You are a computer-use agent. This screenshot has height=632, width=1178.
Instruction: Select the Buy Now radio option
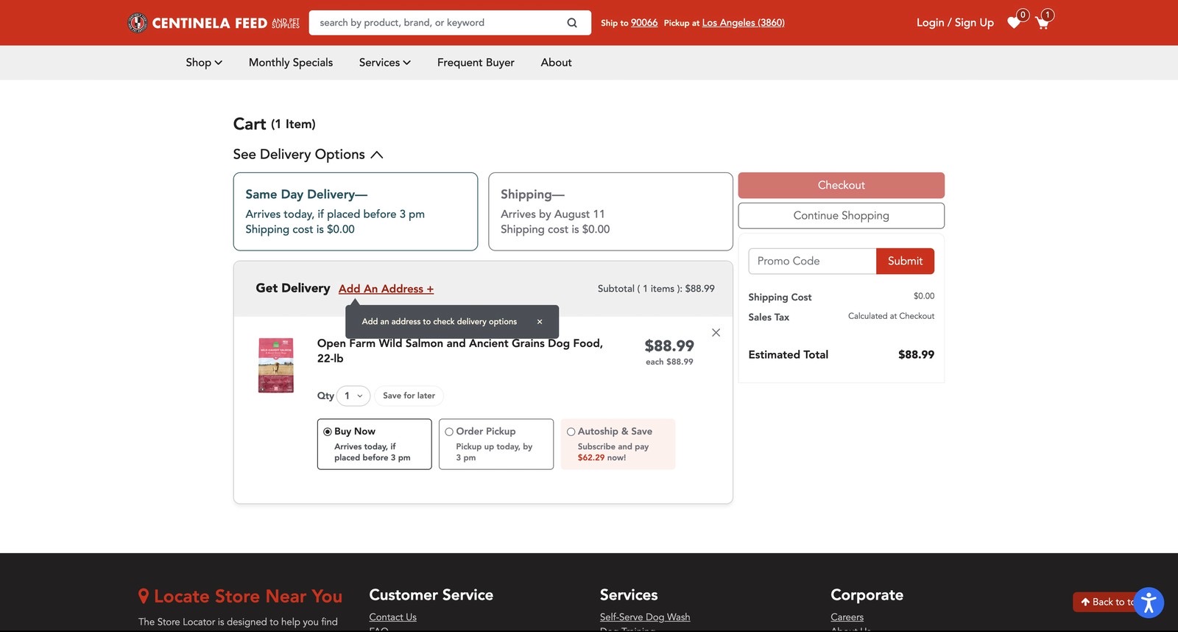click(x=328, y=432)
